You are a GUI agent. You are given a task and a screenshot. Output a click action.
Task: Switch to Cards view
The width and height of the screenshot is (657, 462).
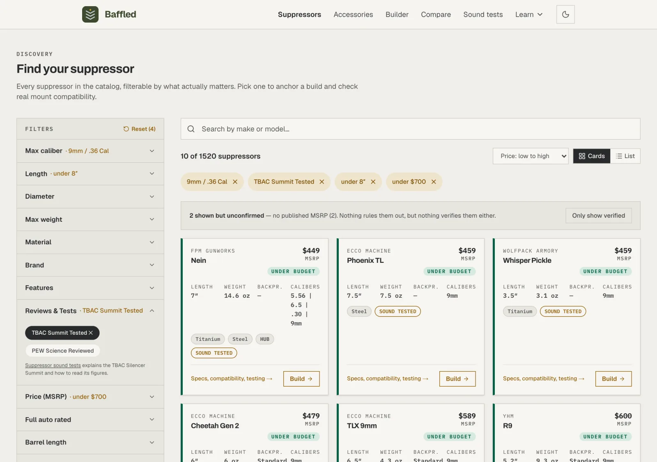tap(592, 156)
